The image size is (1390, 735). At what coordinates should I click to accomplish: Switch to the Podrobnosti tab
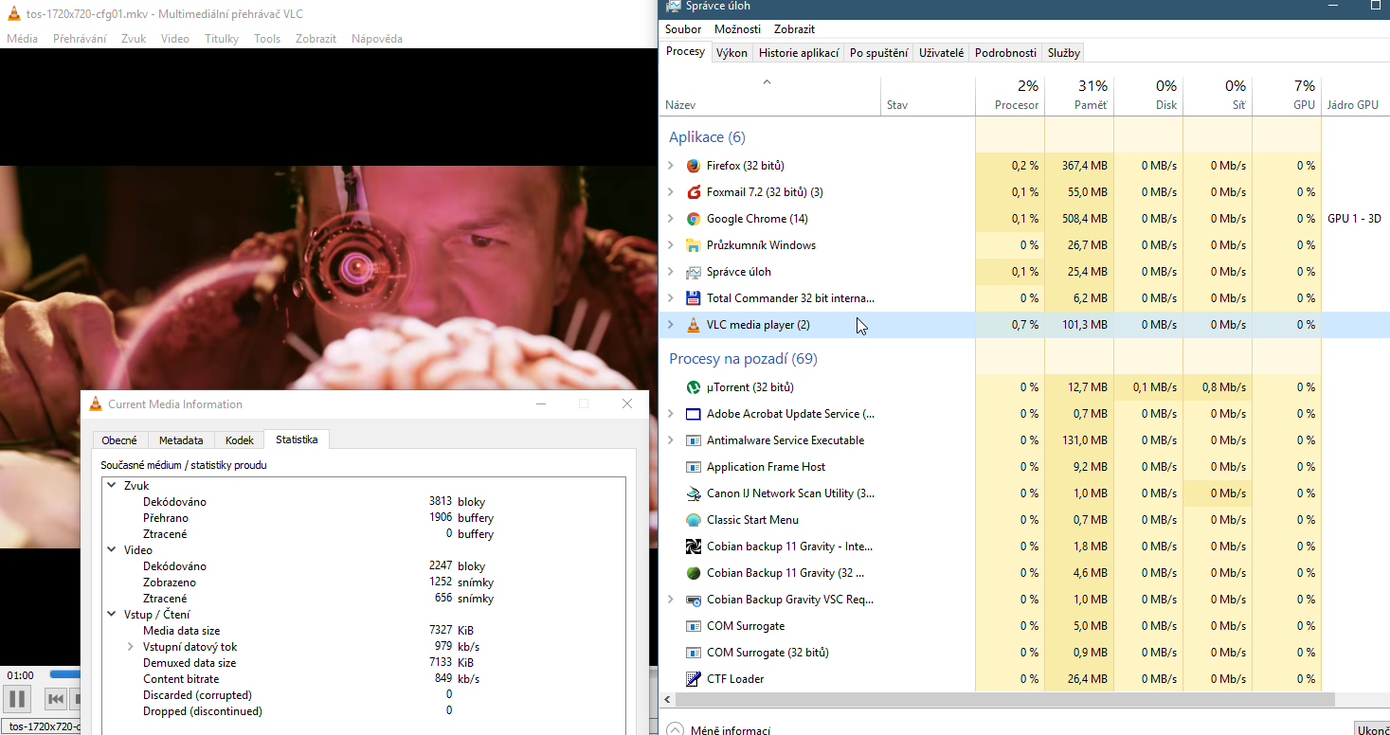tap(1005, 53)
